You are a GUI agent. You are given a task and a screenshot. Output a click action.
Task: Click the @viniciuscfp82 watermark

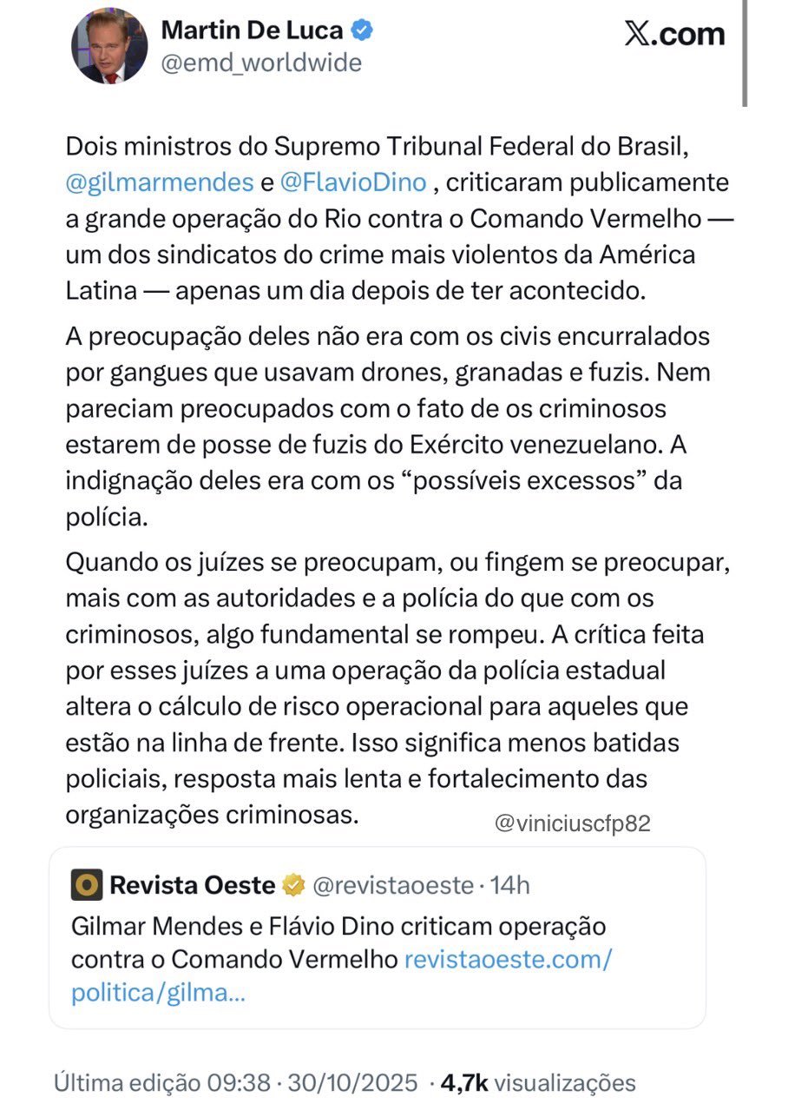[x=572, y=823]
